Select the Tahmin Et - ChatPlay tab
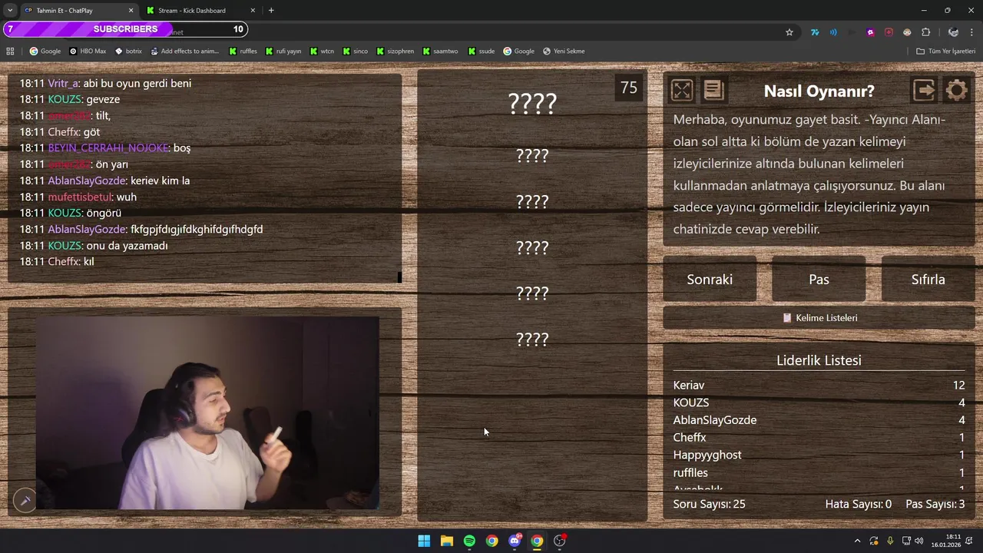983x553 pixels. click(75, 10)
